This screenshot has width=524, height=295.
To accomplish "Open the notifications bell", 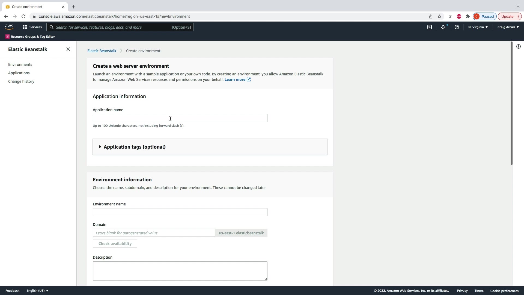I will click(443, 27).
